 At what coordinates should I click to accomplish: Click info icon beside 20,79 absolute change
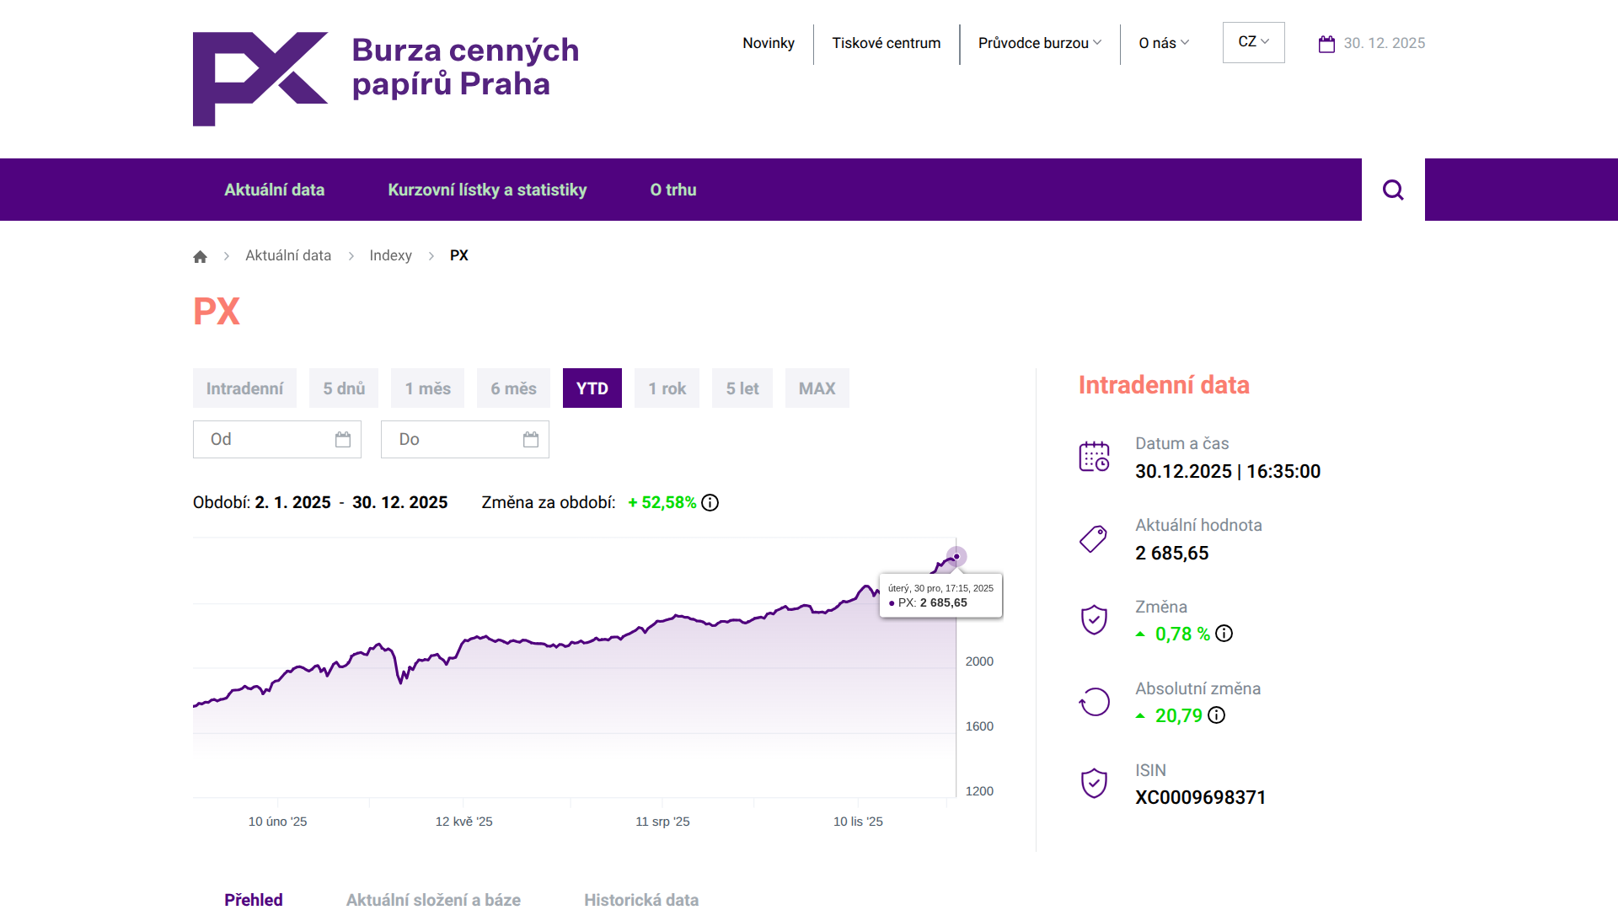click(x=1217, y=715)
